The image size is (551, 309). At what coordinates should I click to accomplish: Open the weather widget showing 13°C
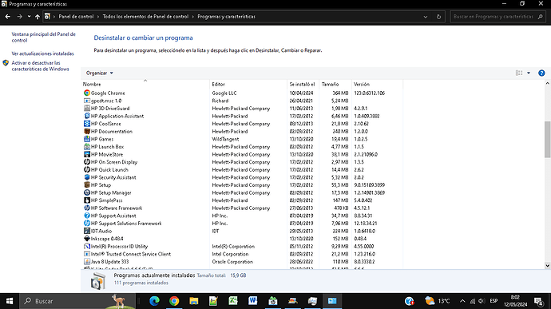point(437,301)
